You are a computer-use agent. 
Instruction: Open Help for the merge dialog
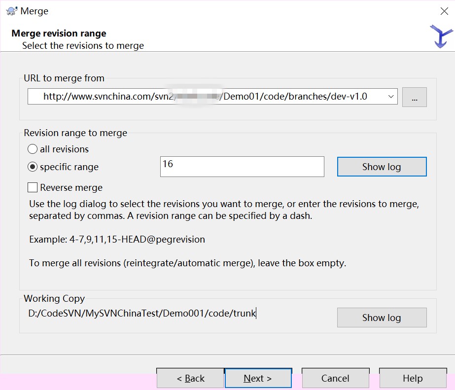pyautogui.click(x=413, y=378)
